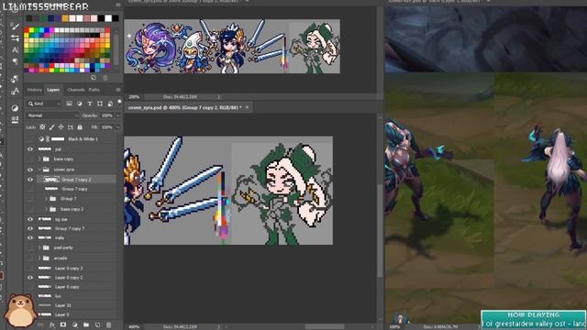Pick the white swatch in top row
This screenshot has width=587, height=330.
[108, 18]
